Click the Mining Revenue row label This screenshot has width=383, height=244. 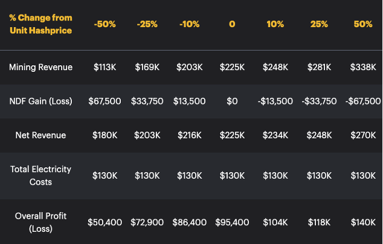pos(40,67)
